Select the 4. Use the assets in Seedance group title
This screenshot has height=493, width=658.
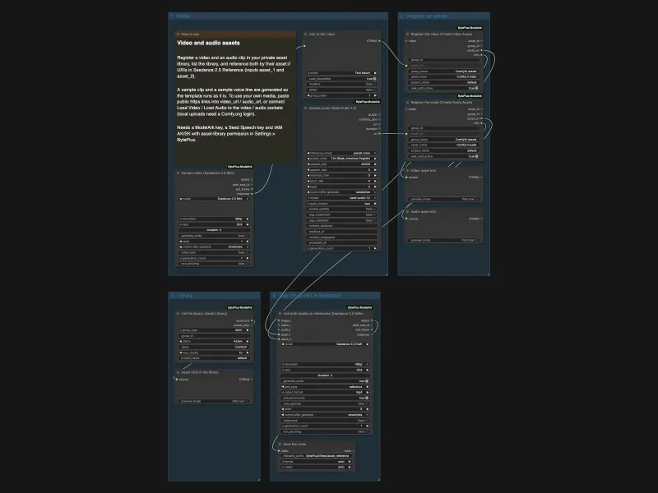coord(307,296)
